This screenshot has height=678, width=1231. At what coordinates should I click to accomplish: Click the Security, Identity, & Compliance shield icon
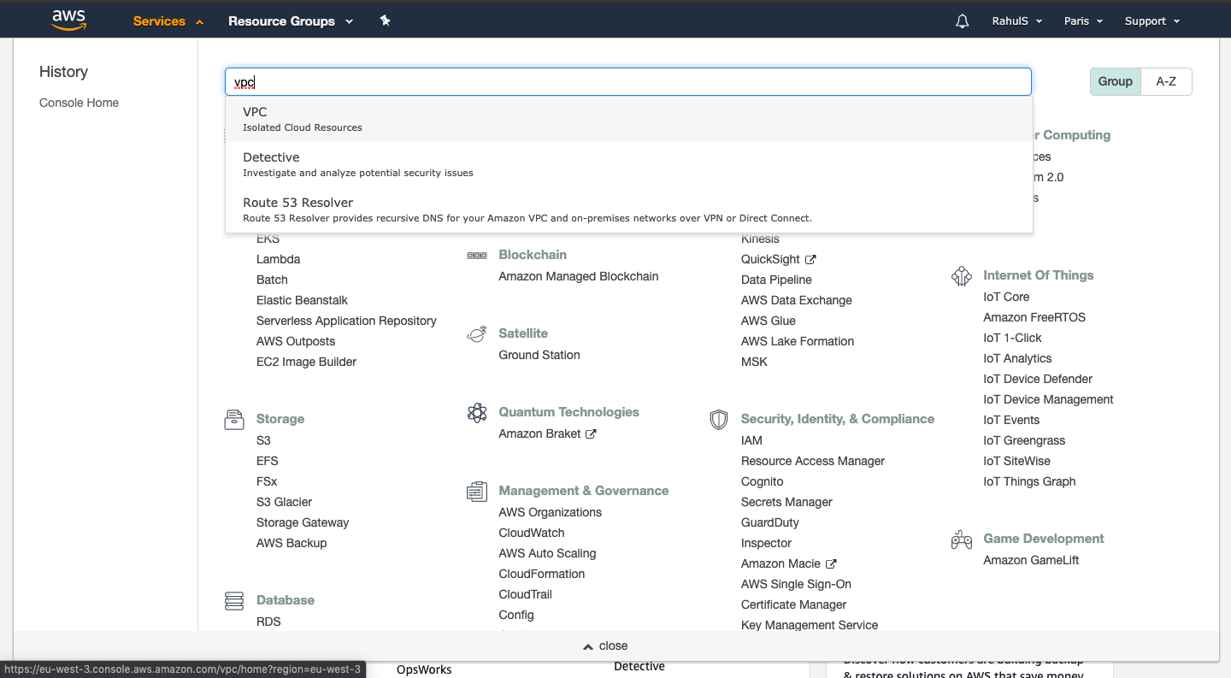[x=718, y=419]
